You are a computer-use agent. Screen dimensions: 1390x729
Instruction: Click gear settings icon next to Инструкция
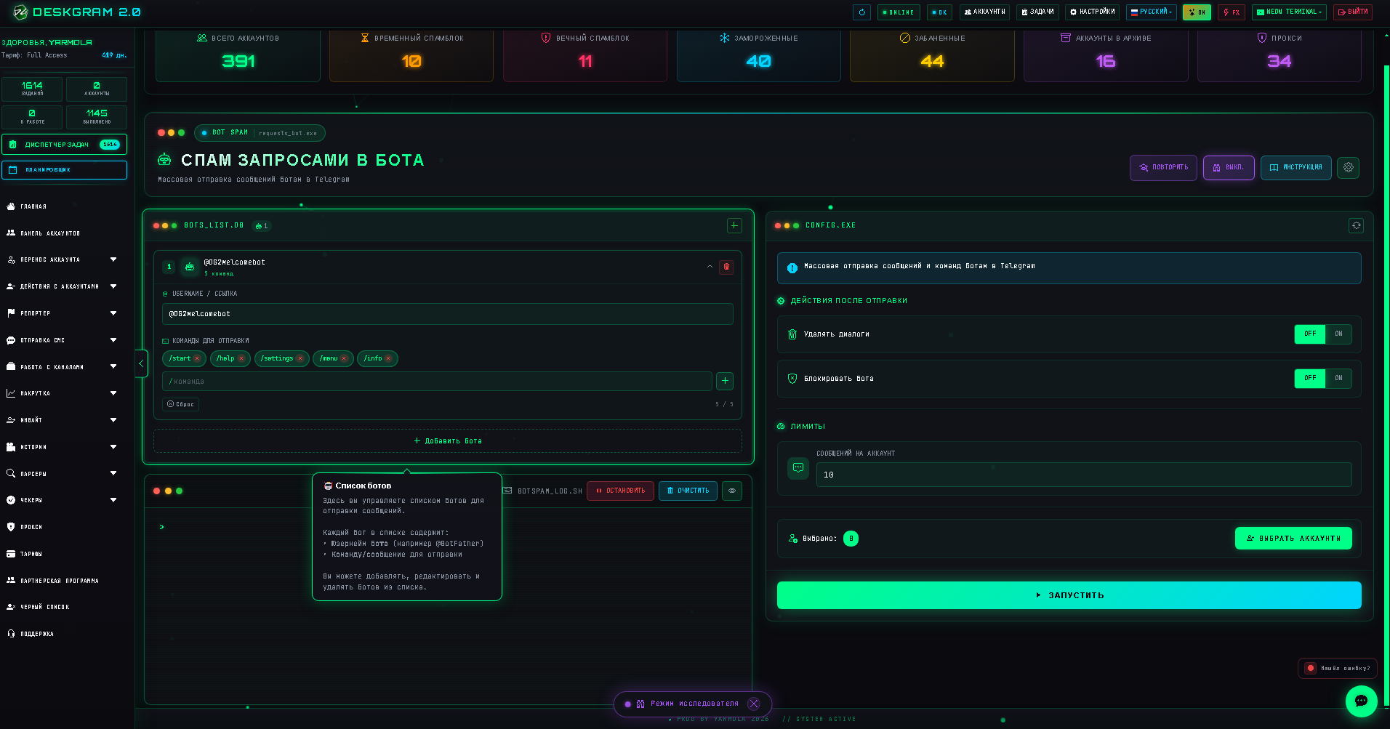pos(1349,167)
